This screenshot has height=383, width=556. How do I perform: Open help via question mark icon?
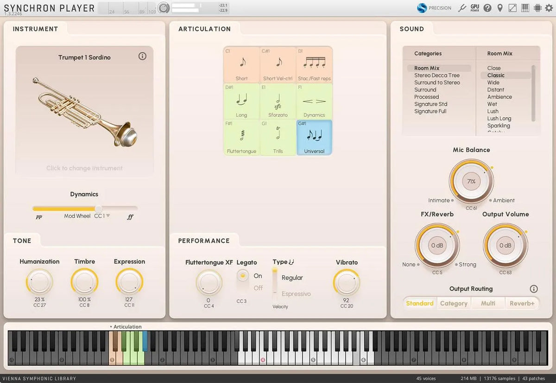coord(487,8)
